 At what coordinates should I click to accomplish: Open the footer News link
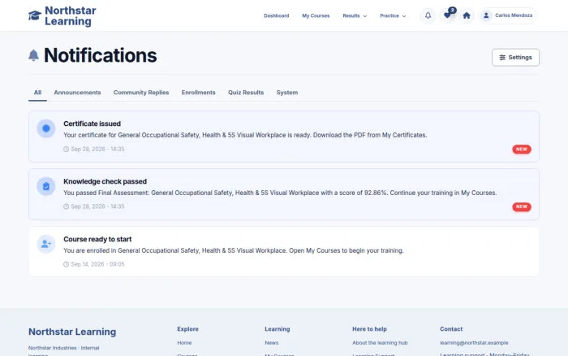[272, 342]
